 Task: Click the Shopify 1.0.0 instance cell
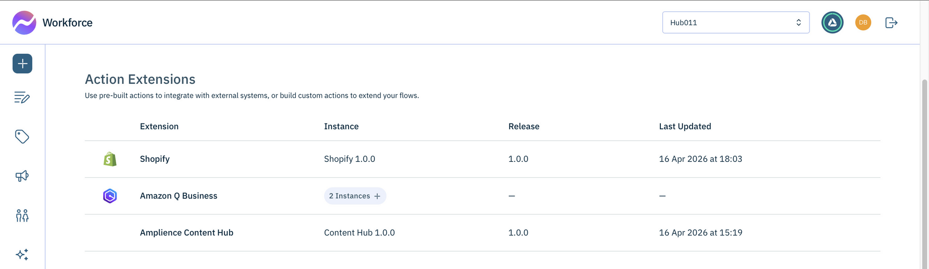pyautogui.click(x=350, y=159)
